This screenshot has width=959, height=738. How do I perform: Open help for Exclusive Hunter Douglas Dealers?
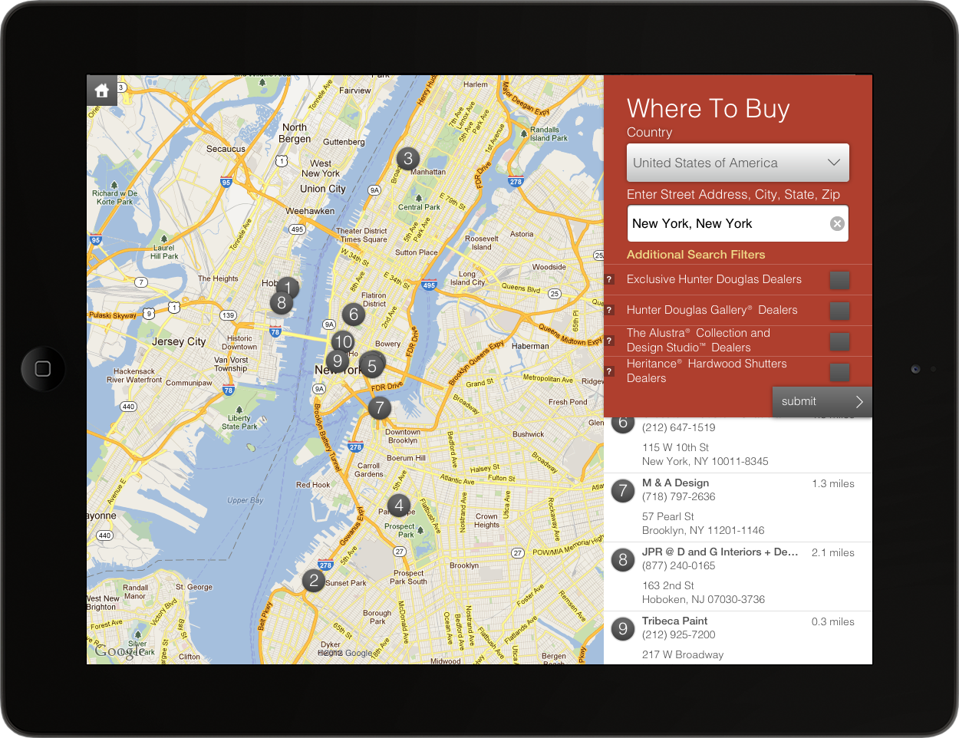pyautogui.click(x=610, y=279)
